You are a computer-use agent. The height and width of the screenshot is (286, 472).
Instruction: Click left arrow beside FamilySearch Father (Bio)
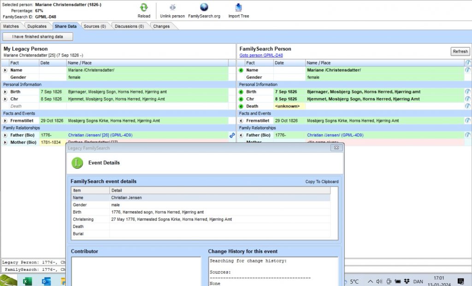(241, 135)
